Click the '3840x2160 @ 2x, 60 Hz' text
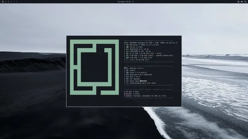Screen dimensions: 248x139 (x=139, y=49)
